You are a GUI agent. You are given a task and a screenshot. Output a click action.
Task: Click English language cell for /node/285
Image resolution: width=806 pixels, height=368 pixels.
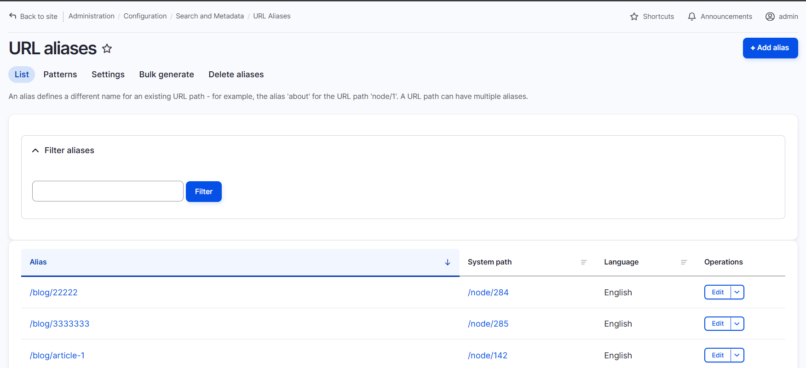point(618,324)
